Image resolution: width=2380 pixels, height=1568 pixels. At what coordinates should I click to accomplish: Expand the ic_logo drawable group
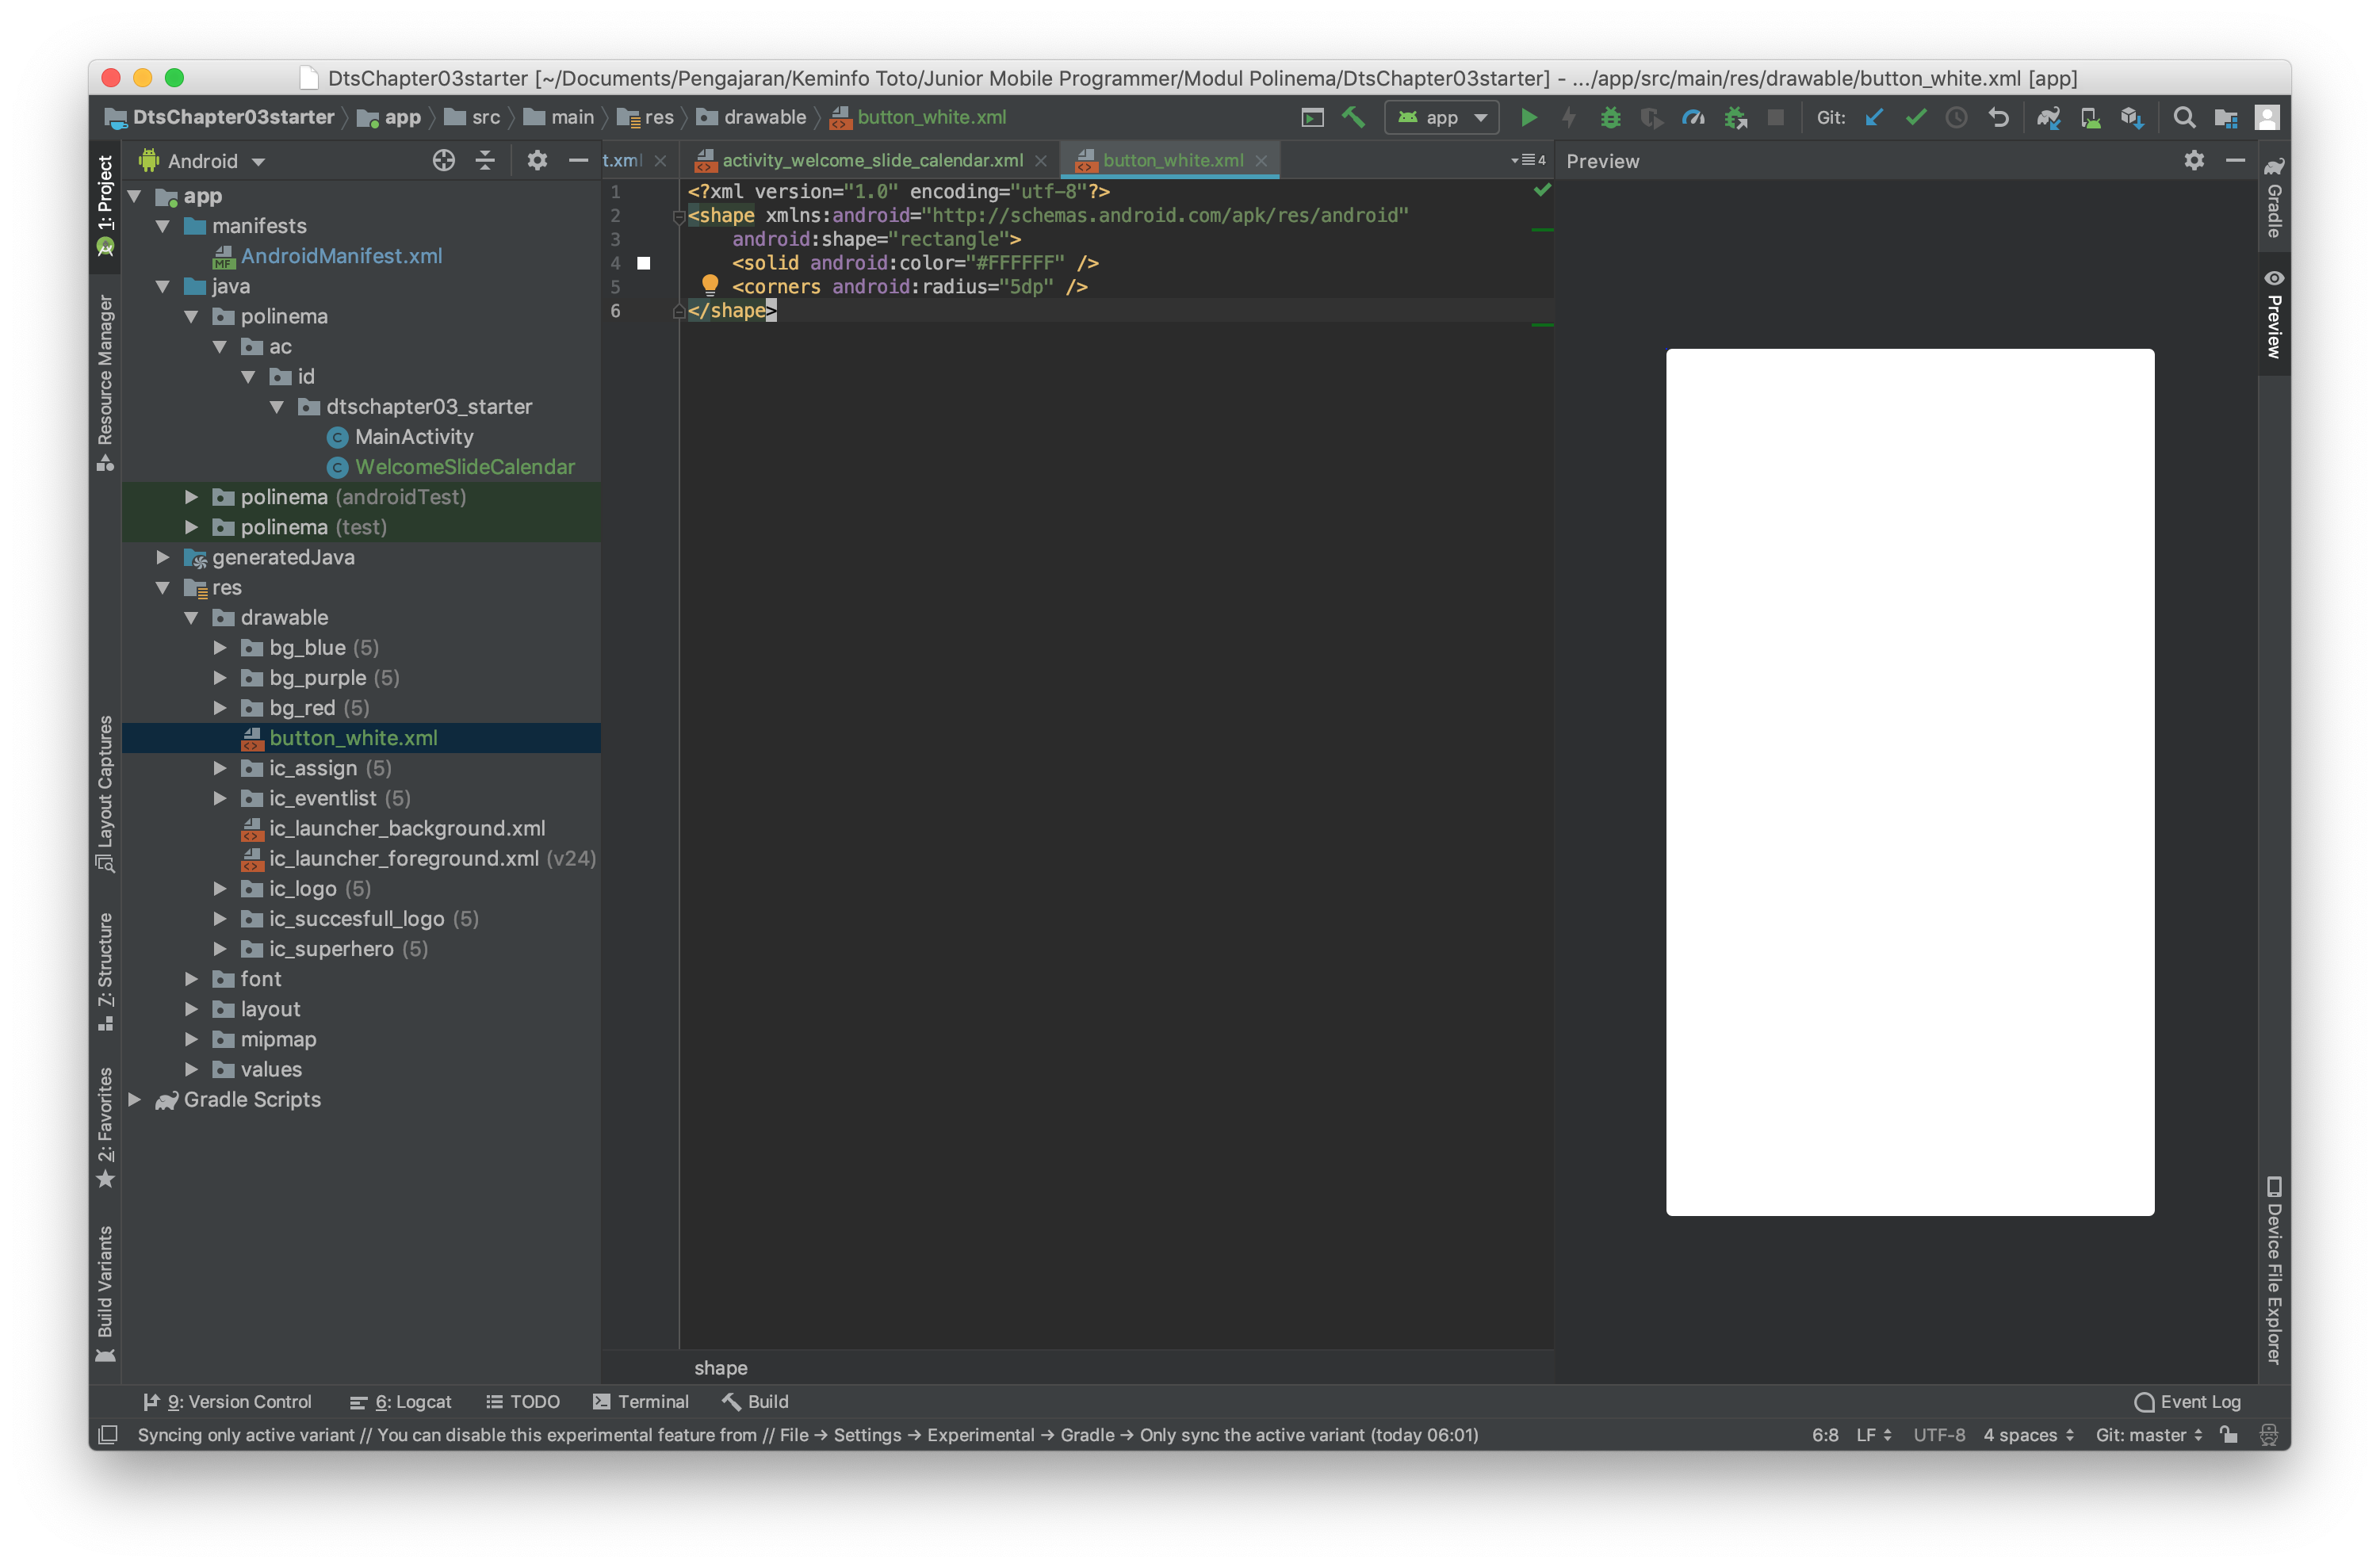pos(220,889)
